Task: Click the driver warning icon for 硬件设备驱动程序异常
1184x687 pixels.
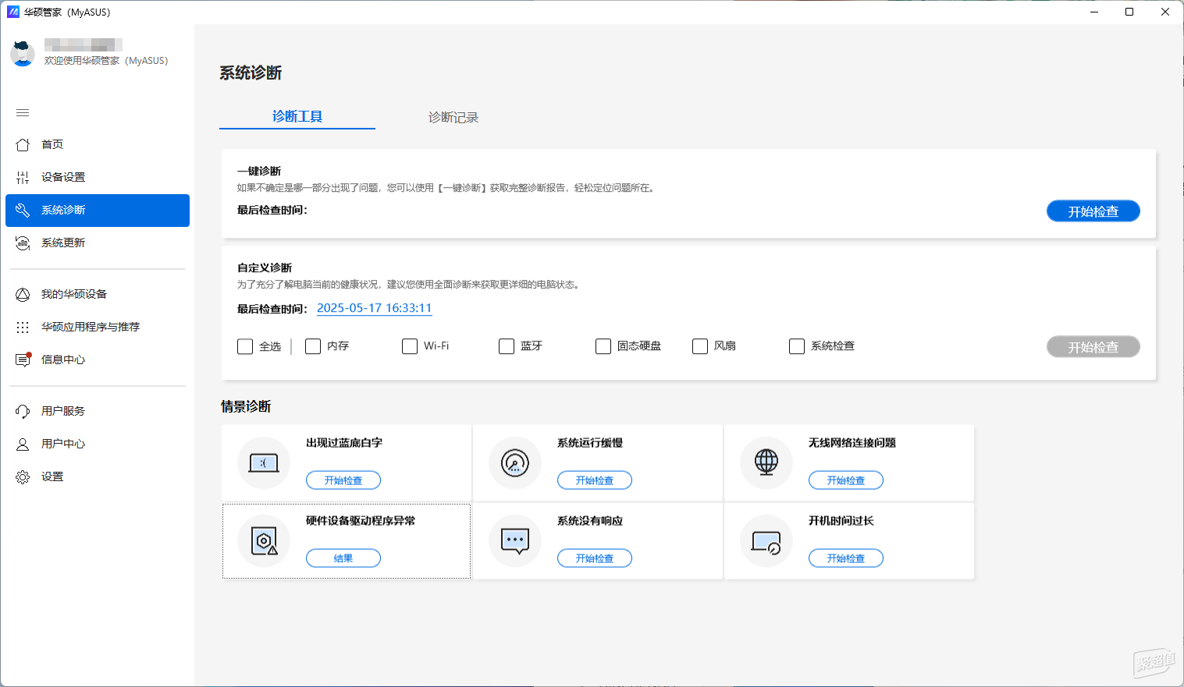Action: click(265, 540)
